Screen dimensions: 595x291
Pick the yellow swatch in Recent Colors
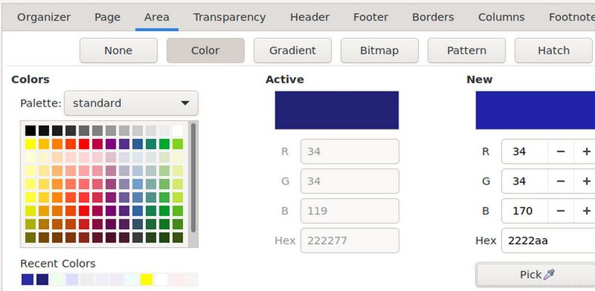coord(147,280)
